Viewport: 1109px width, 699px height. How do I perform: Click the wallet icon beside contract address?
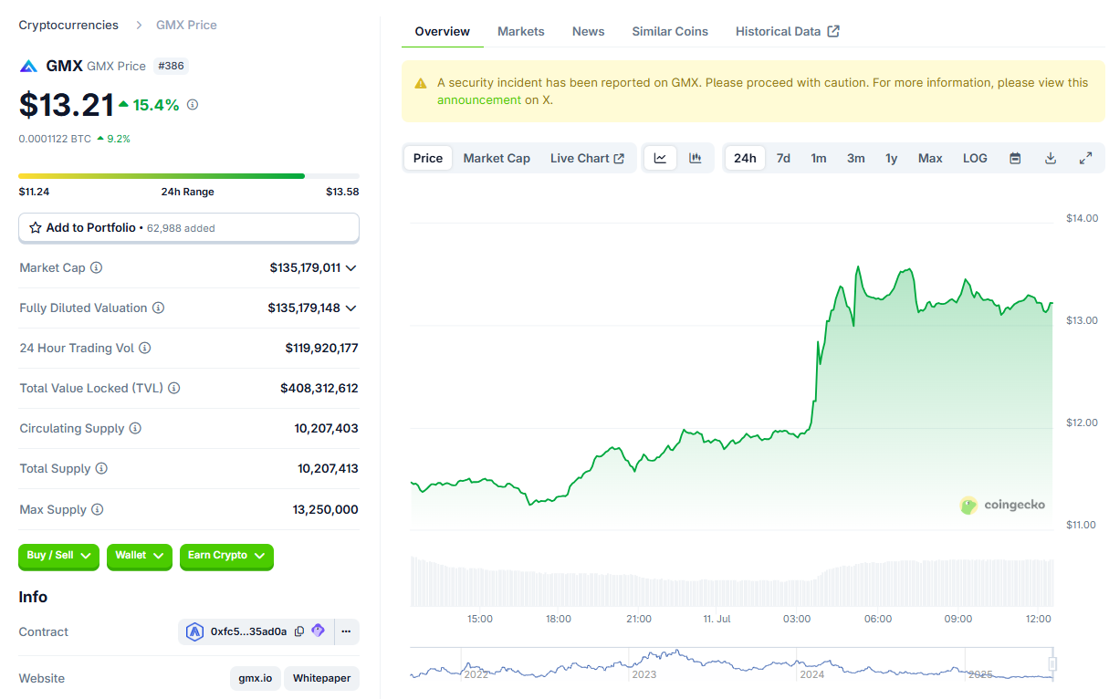[x=318, y=631]
